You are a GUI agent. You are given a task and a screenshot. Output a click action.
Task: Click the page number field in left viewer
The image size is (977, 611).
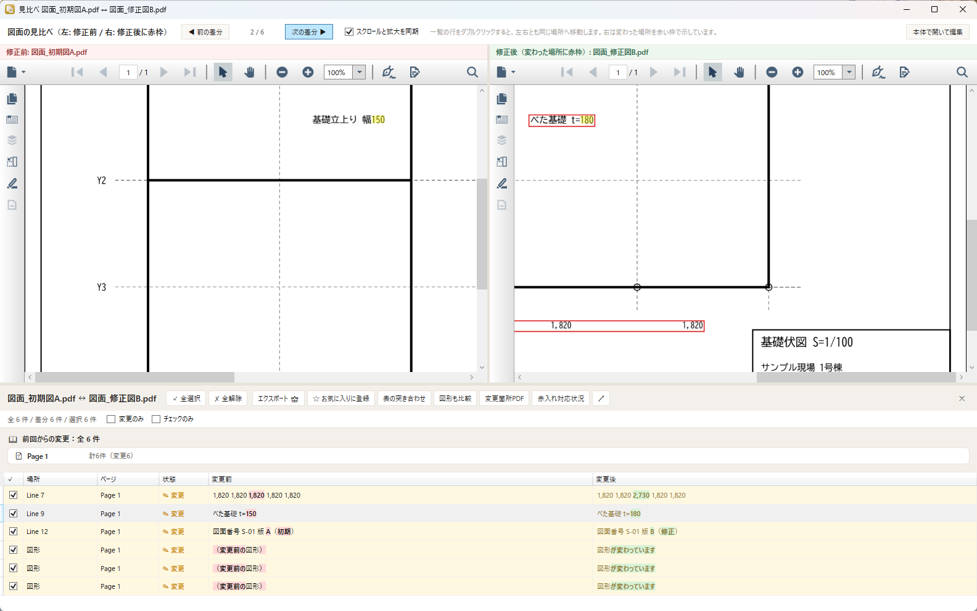pyautogui.click(x=128, y=72)
